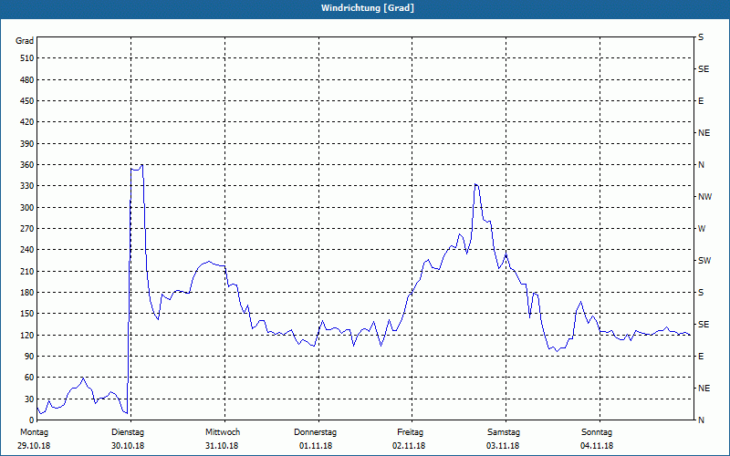The height and width of the screenshot is (456, 730).
Task: Click the "SW" compass direction label
Action: (x=704, y=261)
